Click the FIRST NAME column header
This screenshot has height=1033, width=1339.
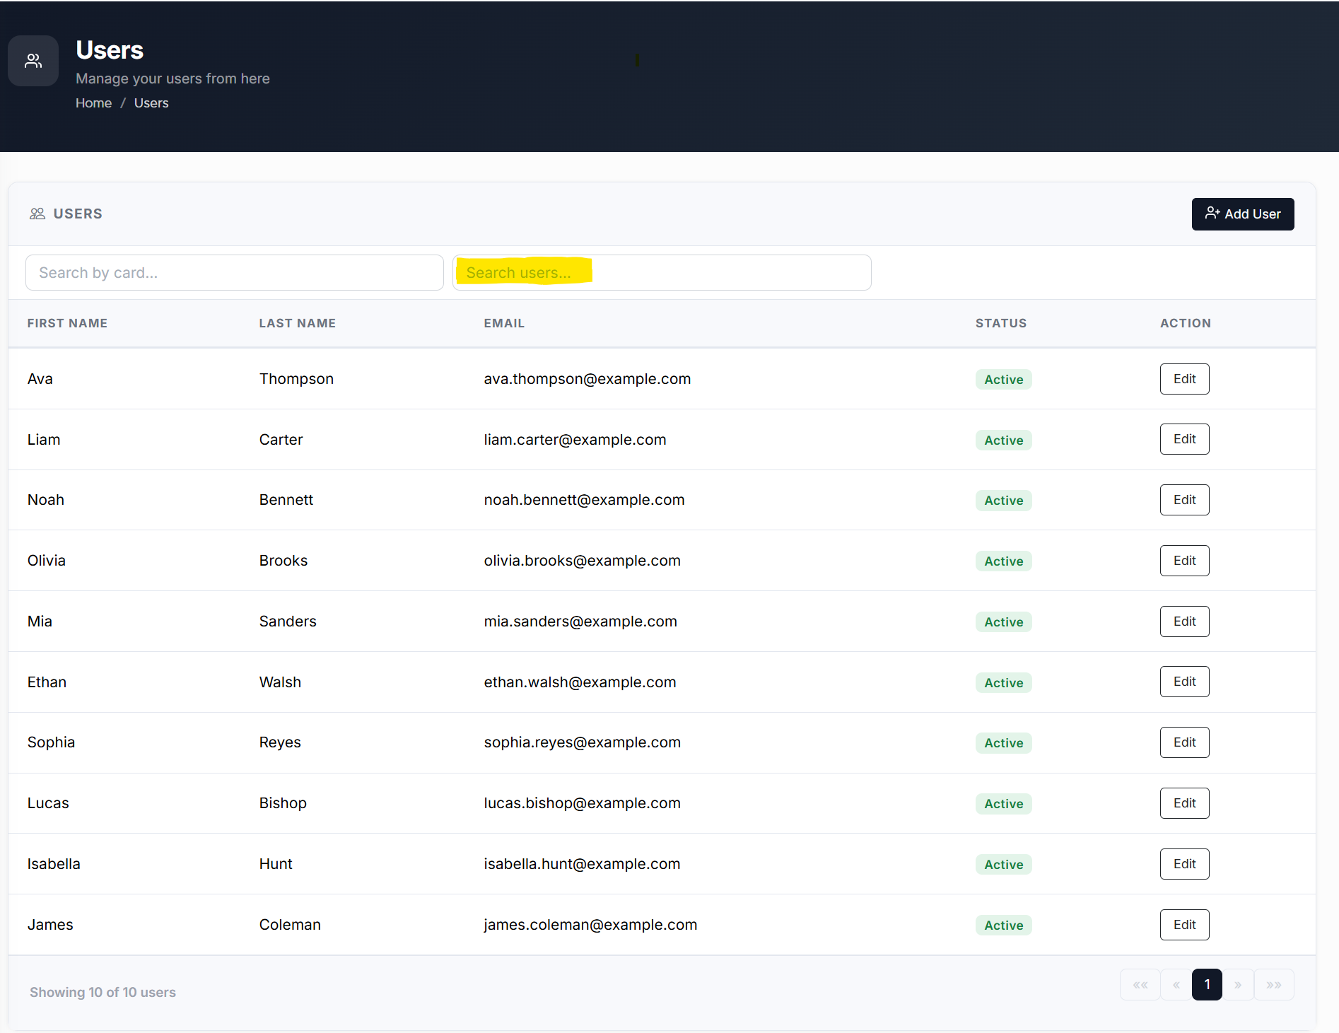pos(67,323)
